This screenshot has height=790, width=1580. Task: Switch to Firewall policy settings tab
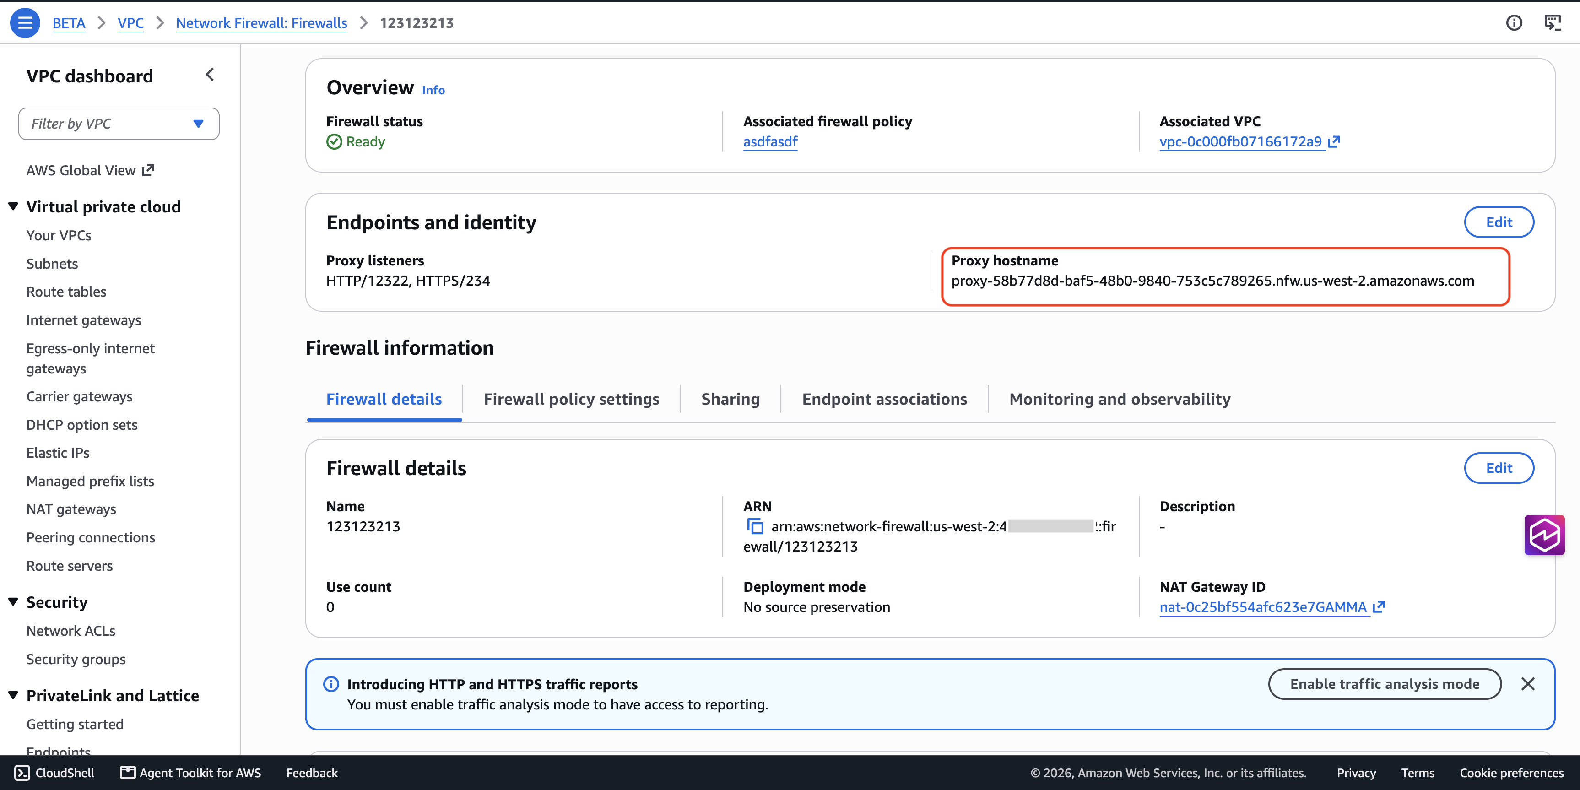(x=571, y=399)
